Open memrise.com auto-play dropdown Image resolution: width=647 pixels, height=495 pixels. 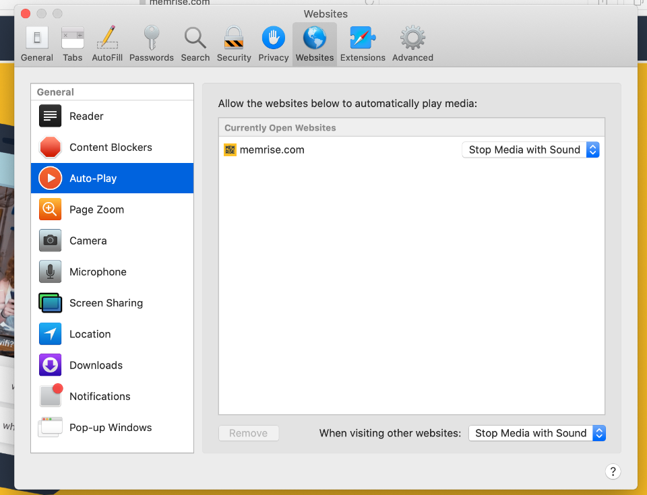pos(530,150)
